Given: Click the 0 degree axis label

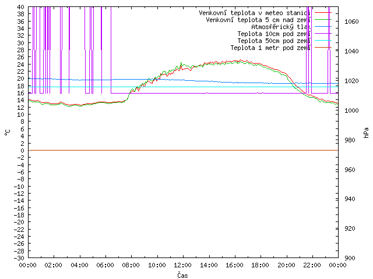Looking at the screenshot, I should pyautogui.click(x=22, y=151).
